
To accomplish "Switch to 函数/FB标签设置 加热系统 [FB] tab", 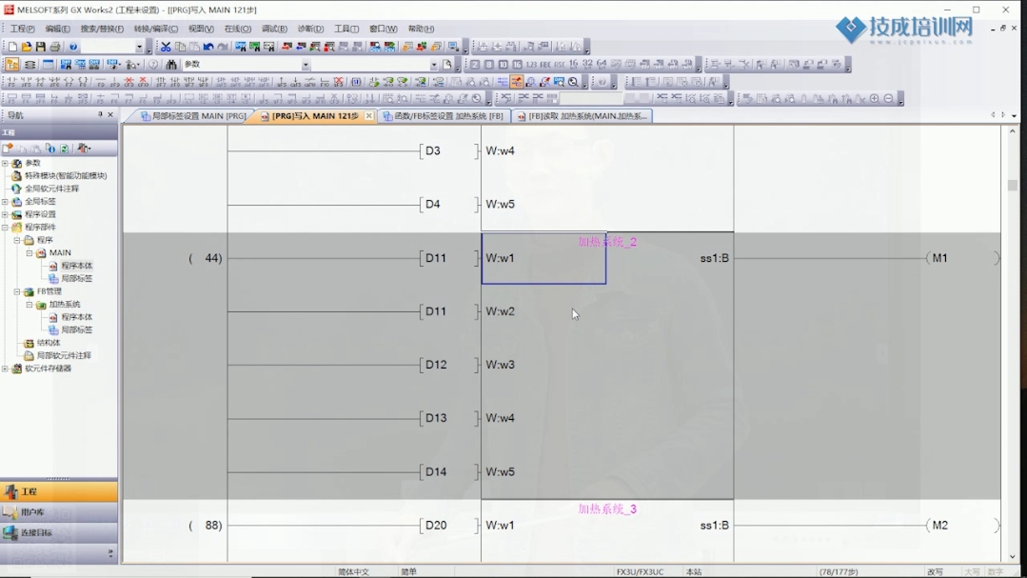I will point(444,116).
